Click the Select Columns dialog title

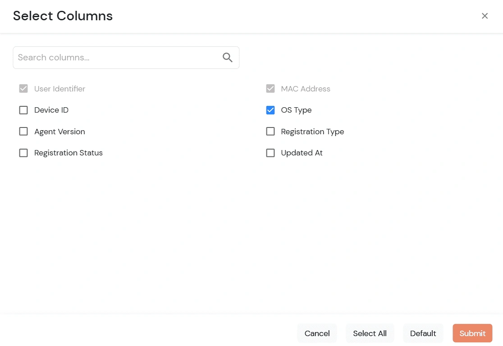[63, 16]
